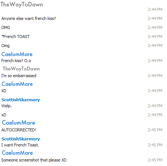The width and height of the screenshot is (167, 166).
Task: Click the top TheWayToDawn username header
Action: point(21,5)
